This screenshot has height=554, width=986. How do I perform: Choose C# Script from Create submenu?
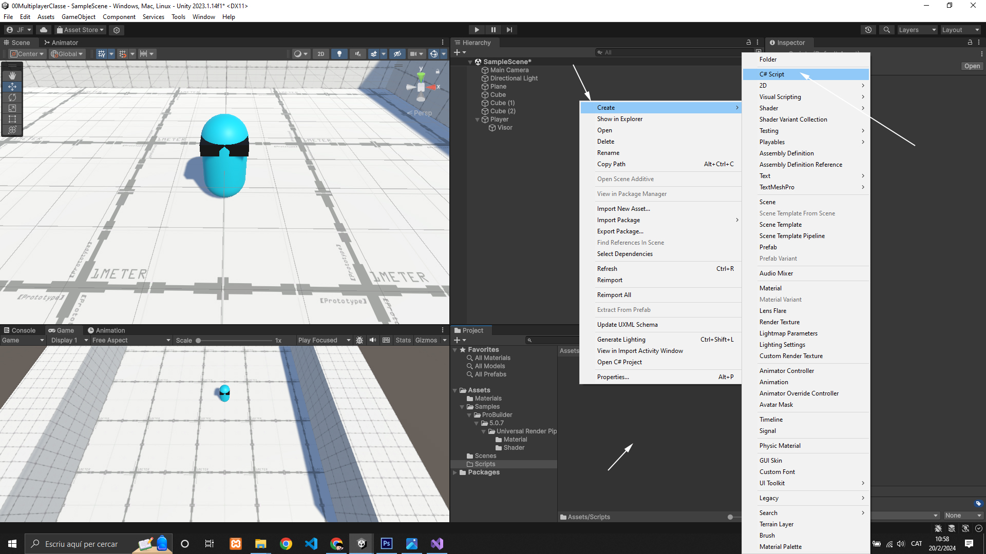pos(772,74)
